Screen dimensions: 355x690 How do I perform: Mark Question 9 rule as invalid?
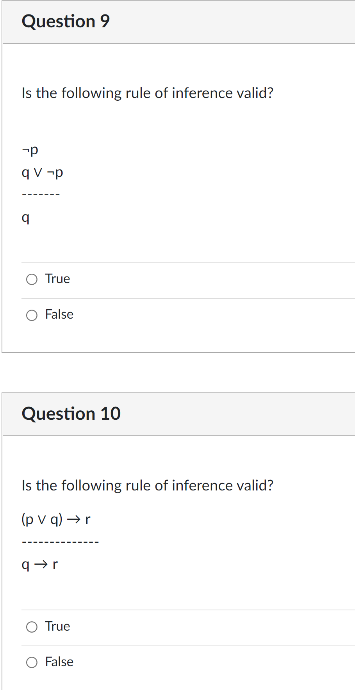coord(32,315)
